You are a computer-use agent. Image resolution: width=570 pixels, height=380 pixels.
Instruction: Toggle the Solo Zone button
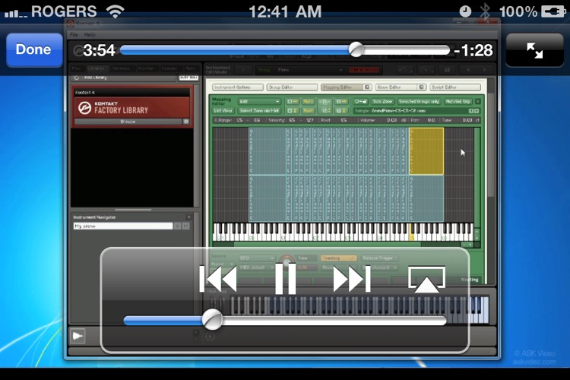click(x=382, y=101)
